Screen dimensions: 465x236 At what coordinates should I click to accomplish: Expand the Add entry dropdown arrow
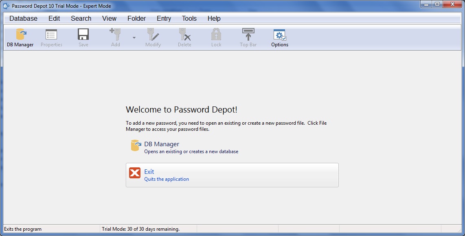(x=134, y=37)
